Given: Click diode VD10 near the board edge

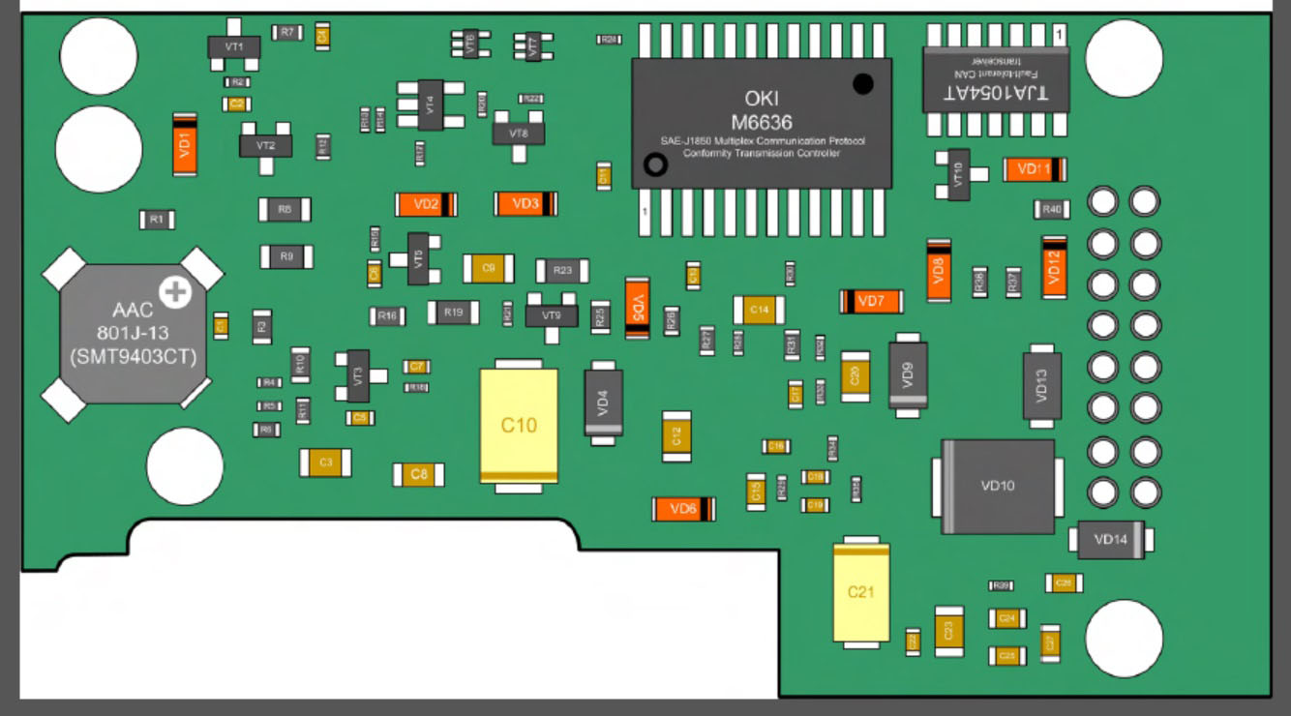Looking at the screenshot, I should [997, 486].
